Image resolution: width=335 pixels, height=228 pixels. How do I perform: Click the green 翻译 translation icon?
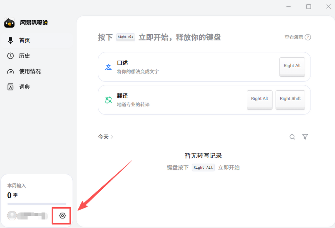[108, 100]
